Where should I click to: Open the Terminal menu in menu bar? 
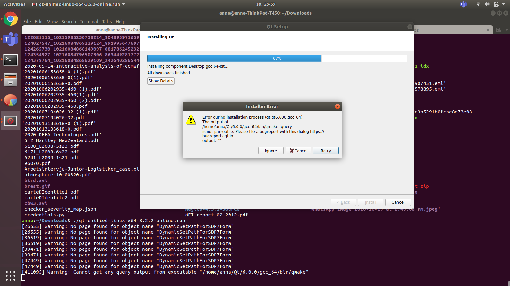pos(89,22)
